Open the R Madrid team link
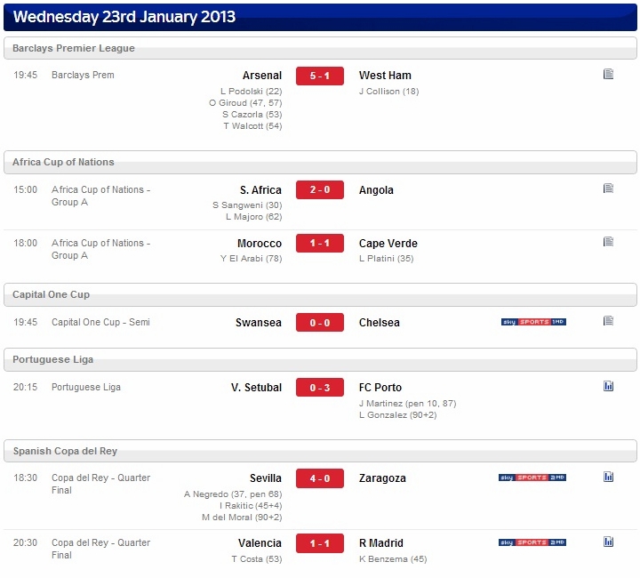 tap(381, 543)
